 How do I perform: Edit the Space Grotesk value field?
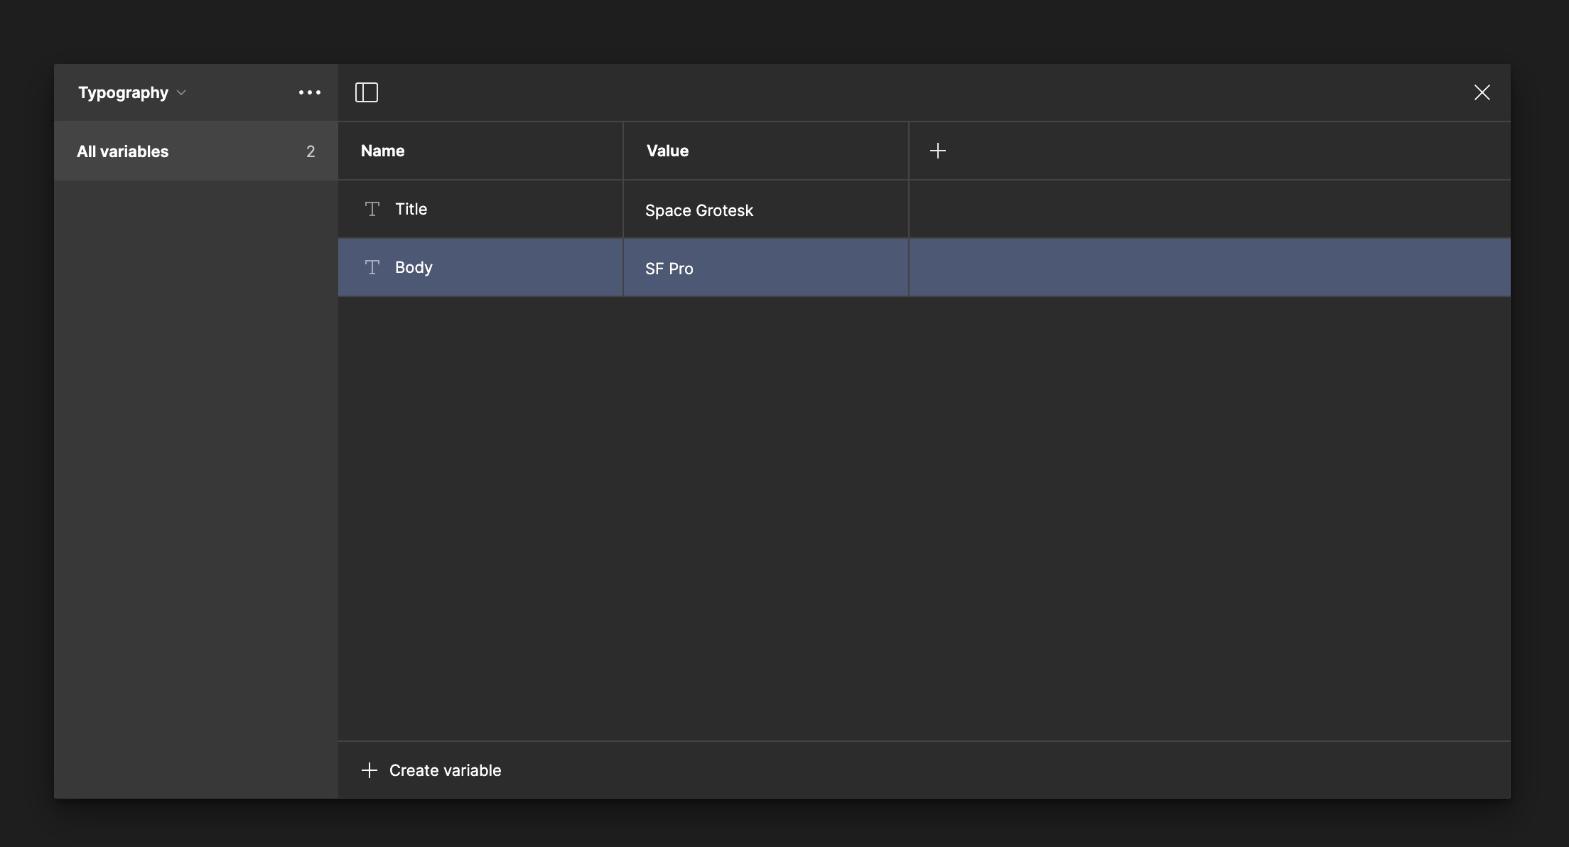coord(699,210)
